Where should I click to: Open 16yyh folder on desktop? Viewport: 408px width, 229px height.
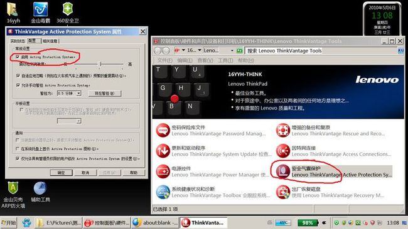pos(13,13)
